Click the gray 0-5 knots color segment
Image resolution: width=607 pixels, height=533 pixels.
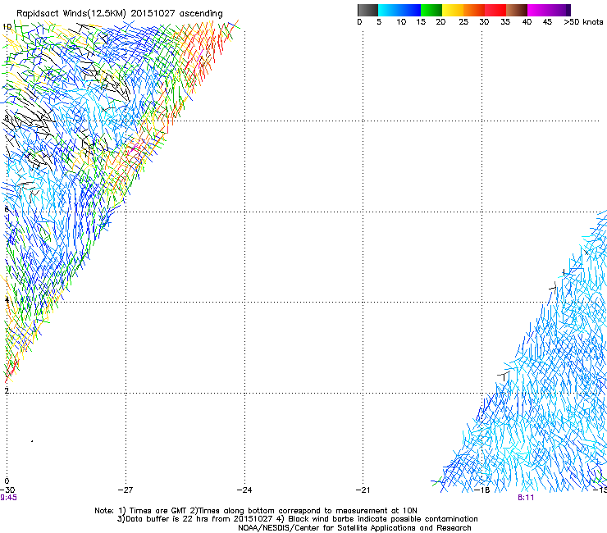pyautogui.click(x=367, y=10)
